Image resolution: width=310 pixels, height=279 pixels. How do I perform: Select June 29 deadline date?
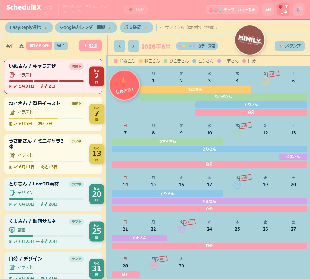tap(153, 266)
